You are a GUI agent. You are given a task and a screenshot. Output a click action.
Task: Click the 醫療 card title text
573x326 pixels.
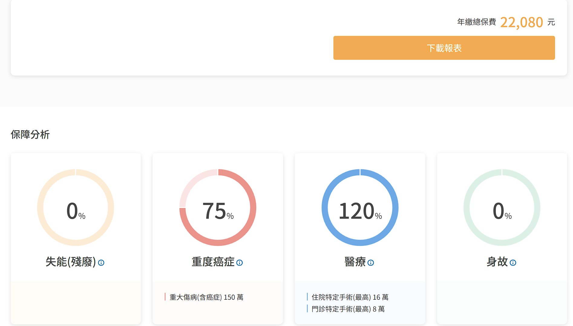tap(355, 262)
